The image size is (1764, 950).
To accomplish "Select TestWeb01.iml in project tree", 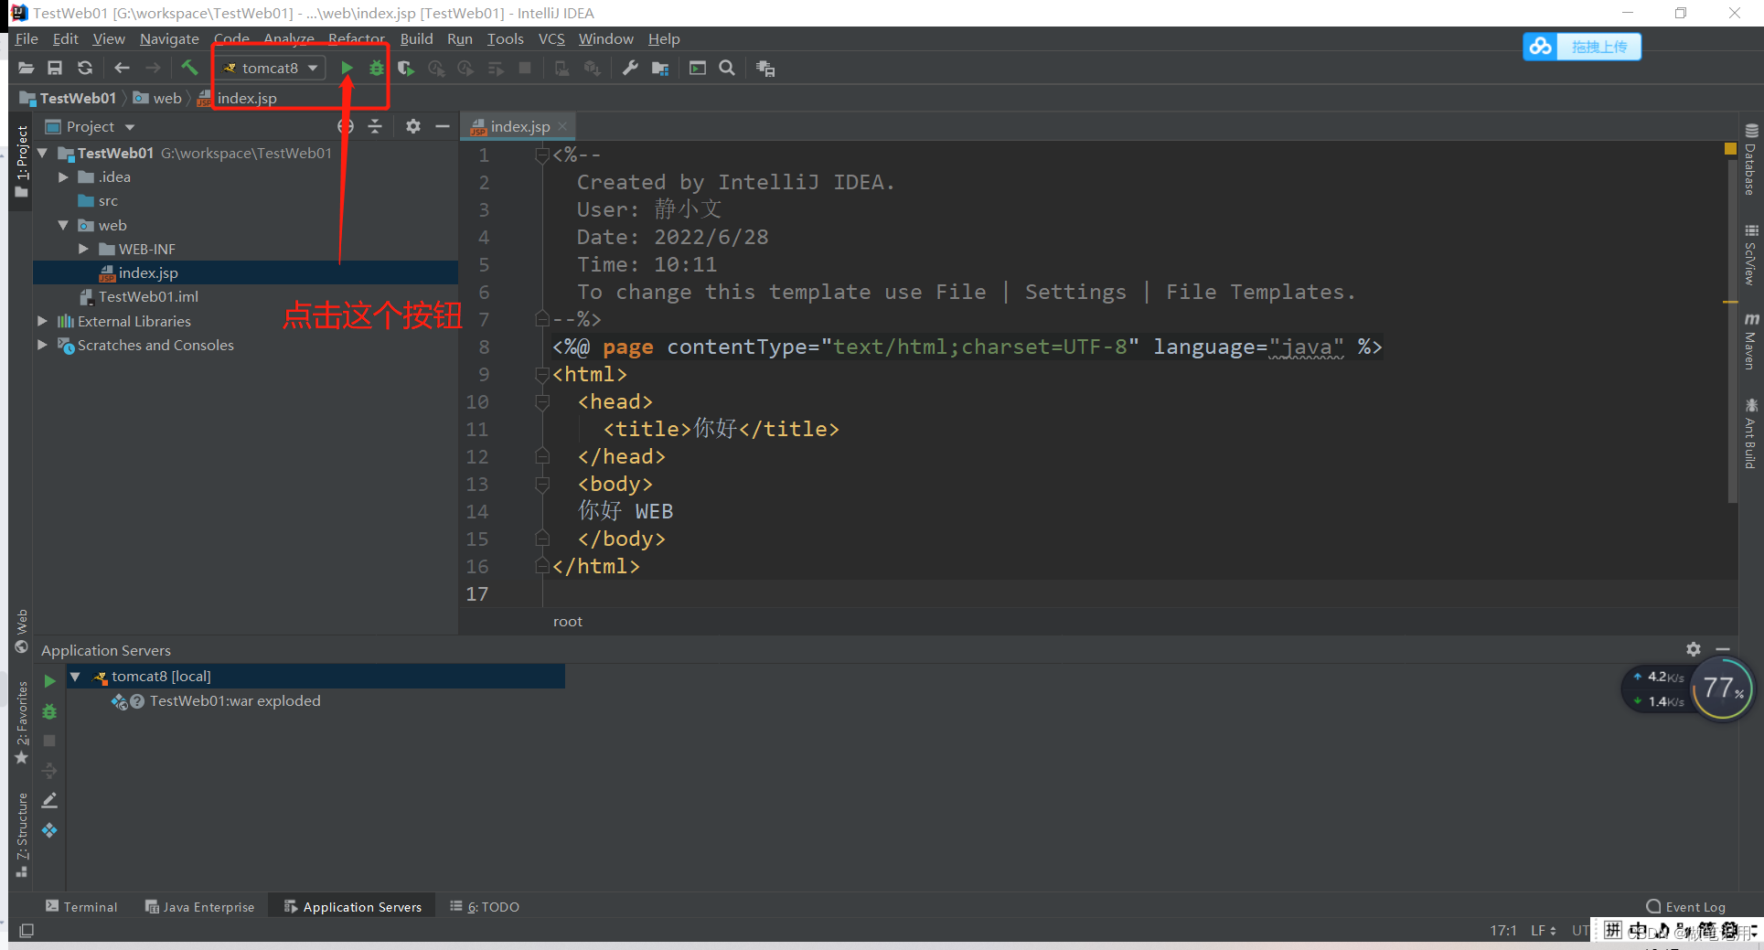I will tap(148, 296).
